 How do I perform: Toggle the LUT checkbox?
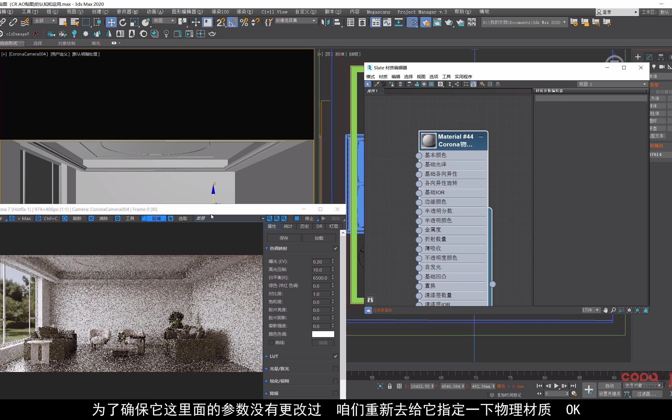click(335, 356)
